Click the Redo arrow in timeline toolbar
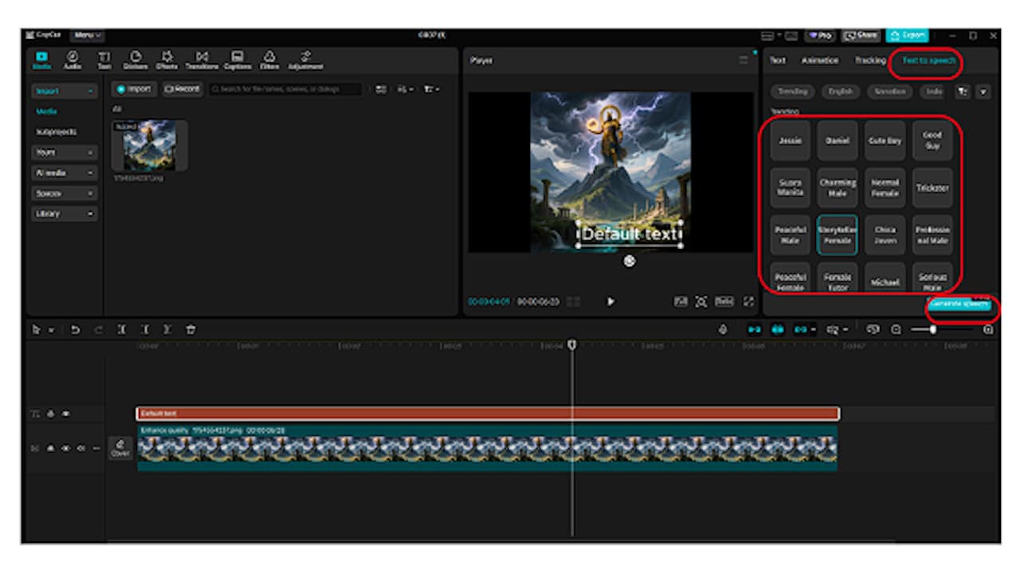 coord(97,328)
